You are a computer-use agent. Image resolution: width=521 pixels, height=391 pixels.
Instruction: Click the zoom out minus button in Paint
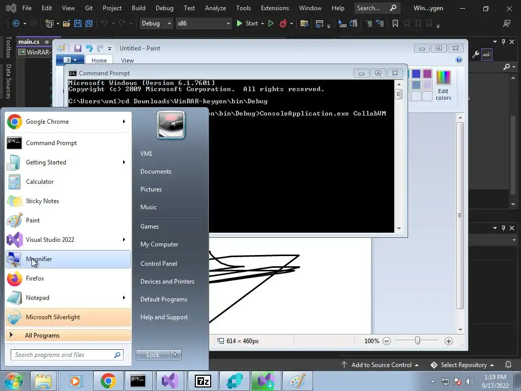tap(387, 341)
